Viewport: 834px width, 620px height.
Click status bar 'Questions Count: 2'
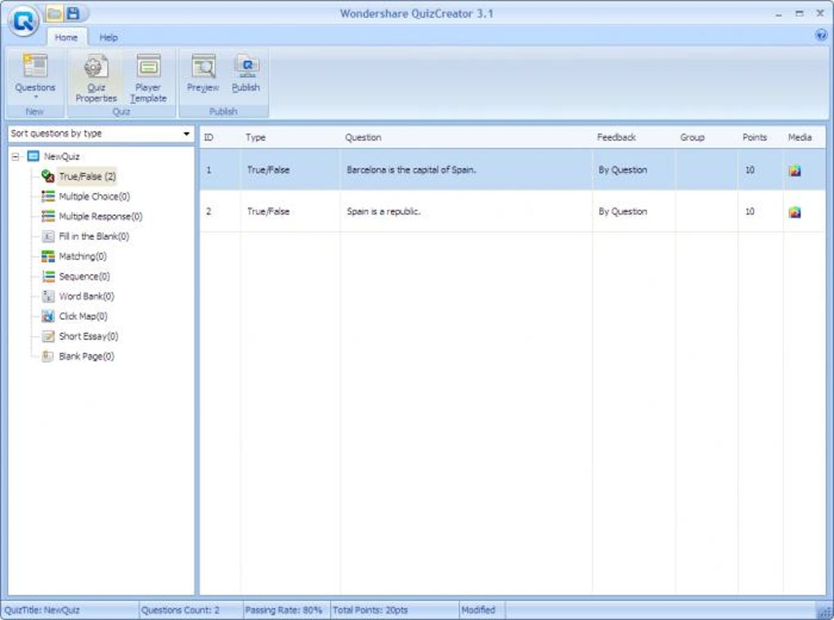181,610
